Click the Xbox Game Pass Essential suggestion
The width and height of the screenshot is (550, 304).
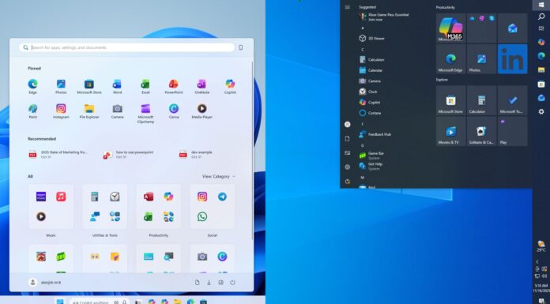click(384, 17)
